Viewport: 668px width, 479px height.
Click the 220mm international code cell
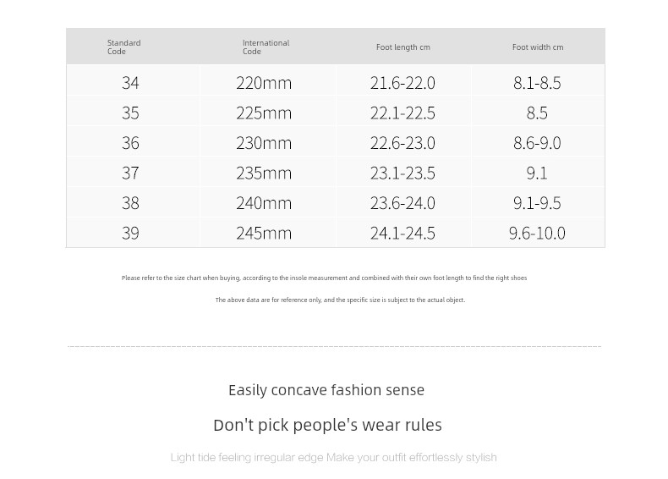click(x=264, y=83)
